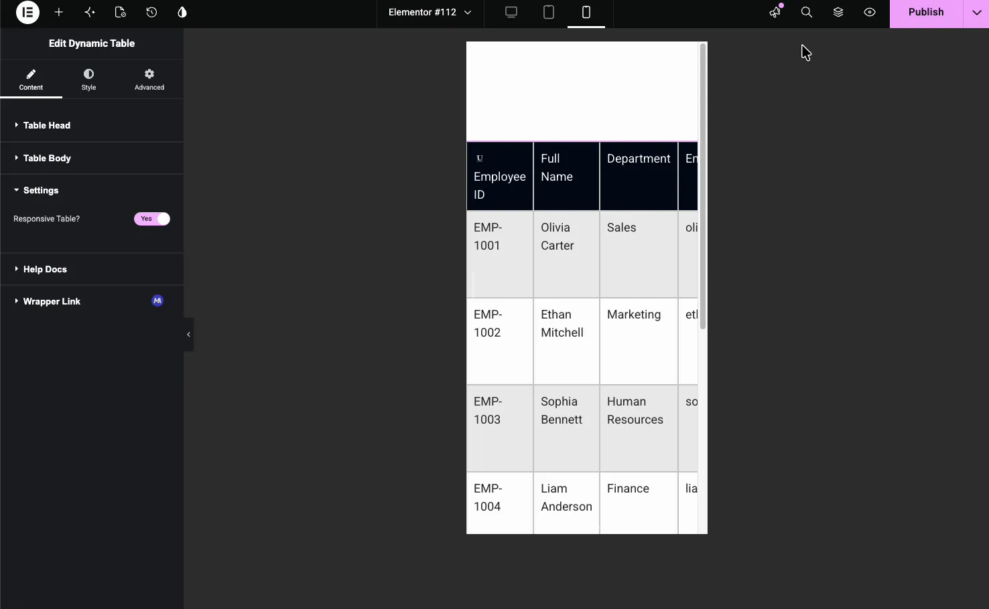Open the Structure layers icon
This screenshot has height=609, width=989.
(x=838, y=13)
